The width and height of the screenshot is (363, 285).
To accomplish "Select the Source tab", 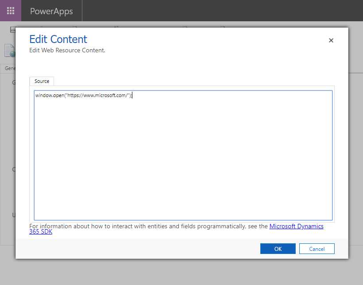I will coord(42,81).
